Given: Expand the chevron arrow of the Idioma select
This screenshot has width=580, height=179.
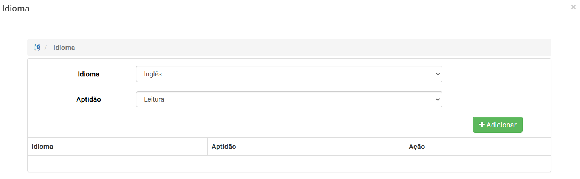Looking at the screenshot, I should (x=438, y=74).
